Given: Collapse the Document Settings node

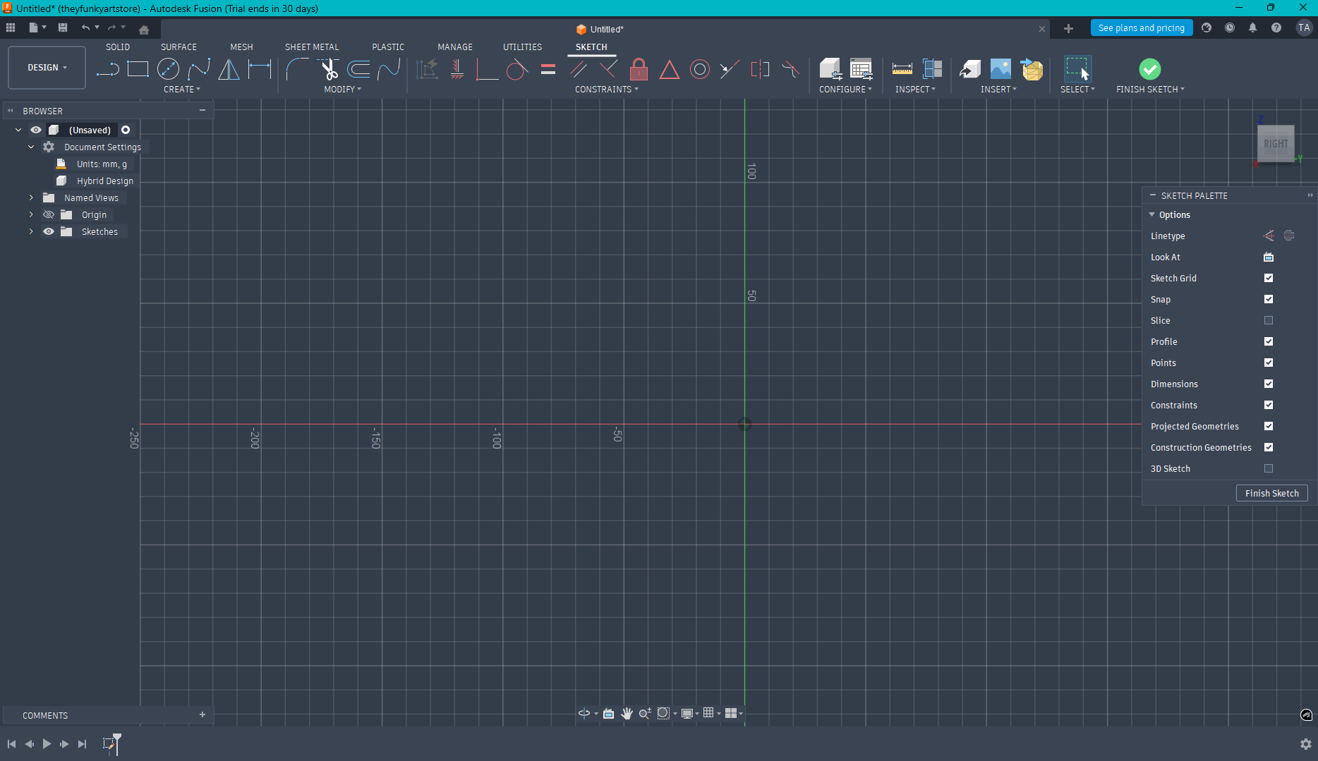Looking at the screenshot, I should [31, 147].
